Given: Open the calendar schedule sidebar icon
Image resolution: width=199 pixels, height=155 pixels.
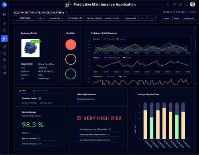Looking at the screenshot, I should point(4,53).
